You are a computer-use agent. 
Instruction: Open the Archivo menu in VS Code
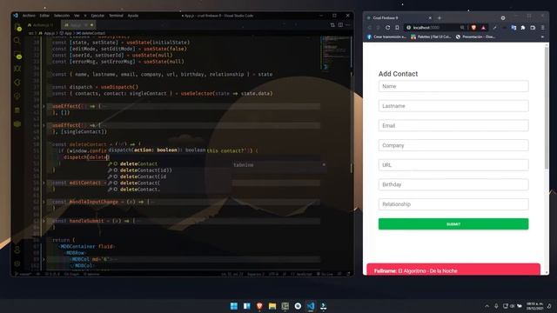click(29, 16)
